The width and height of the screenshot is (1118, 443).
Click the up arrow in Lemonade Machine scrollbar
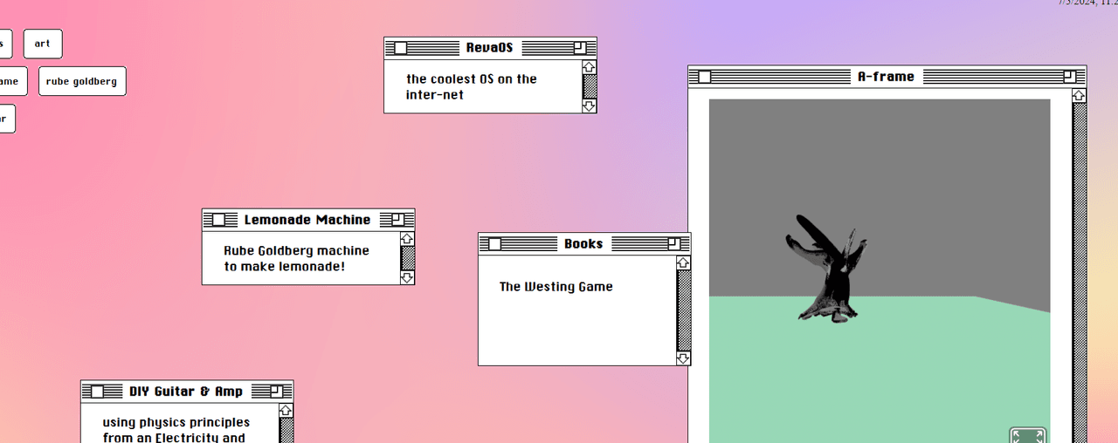(x=407, y=239)
